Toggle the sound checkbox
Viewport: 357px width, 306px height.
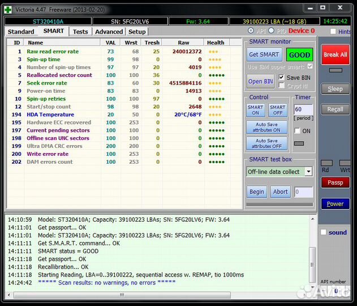click(x=324, y=232)
